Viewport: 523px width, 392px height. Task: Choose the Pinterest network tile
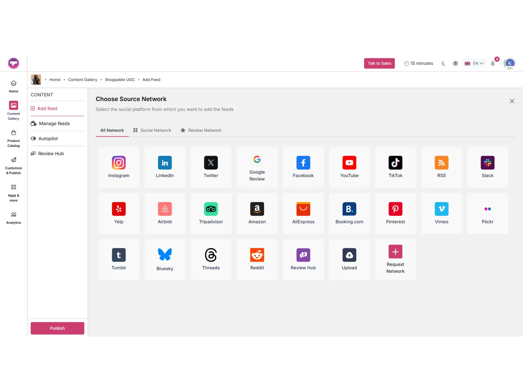tap(396, 214)
